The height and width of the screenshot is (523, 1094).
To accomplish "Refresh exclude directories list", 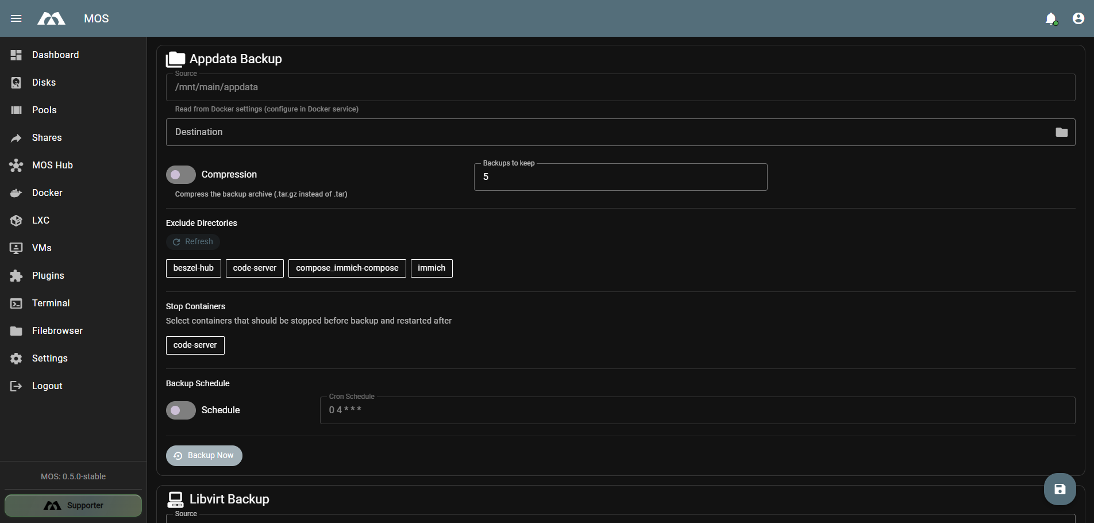I will point(193,242).
